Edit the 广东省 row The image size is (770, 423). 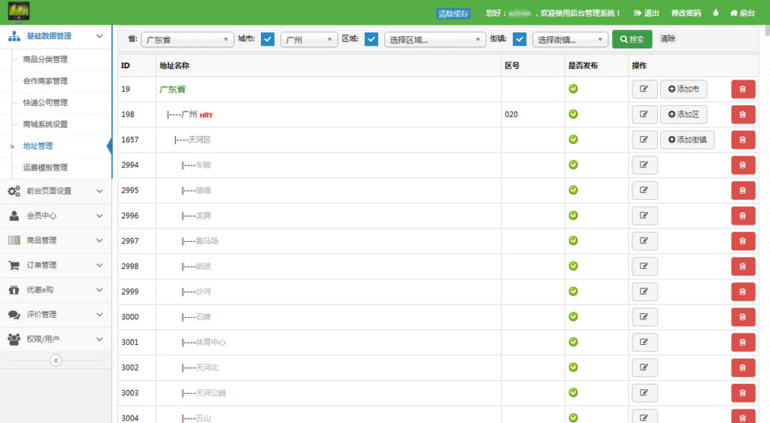point(644,89)
